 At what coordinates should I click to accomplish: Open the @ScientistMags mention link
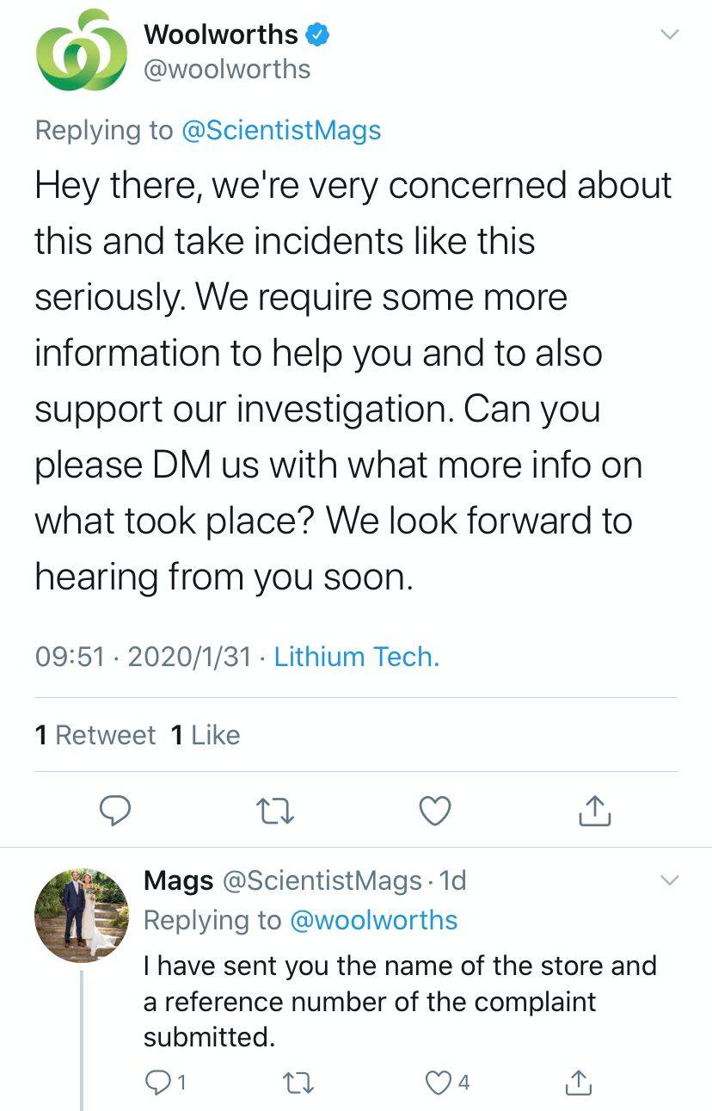(281, 130)
